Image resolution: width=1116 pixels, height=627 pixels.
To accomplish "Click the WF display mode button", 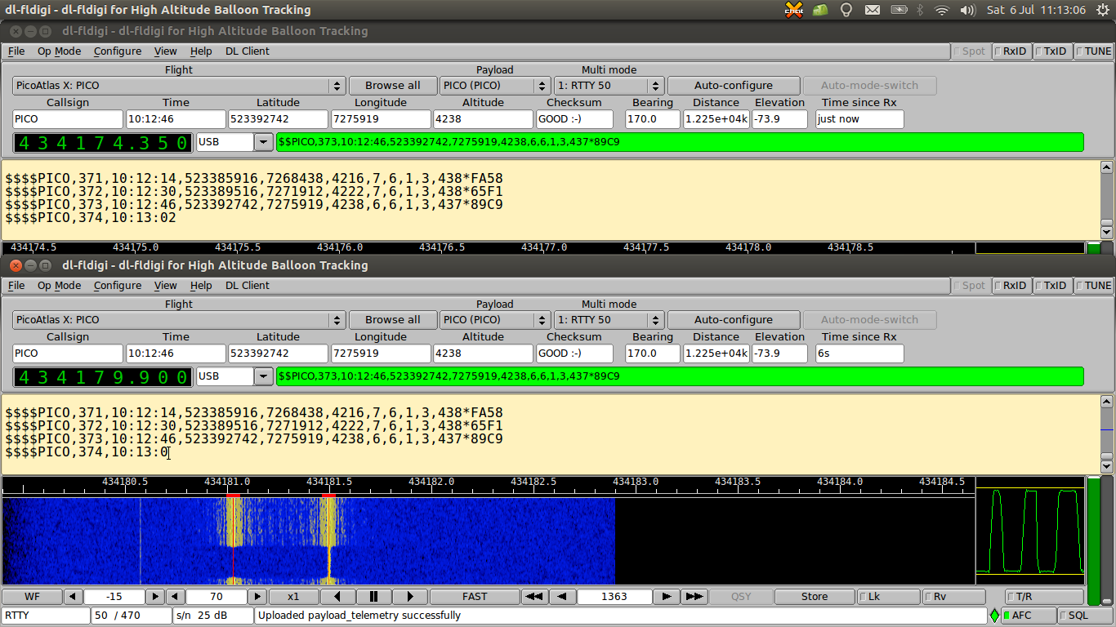I will click(x=31, y=596).
